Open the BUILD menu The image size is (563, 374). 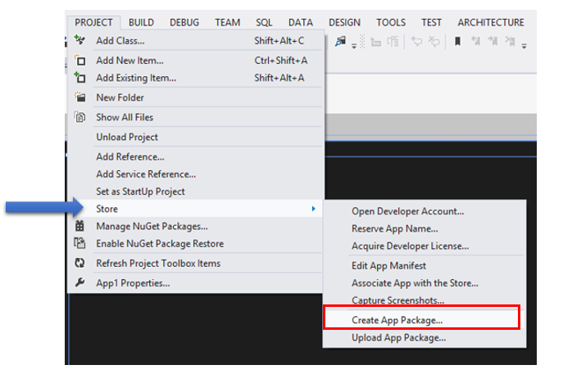click(141, 23)
